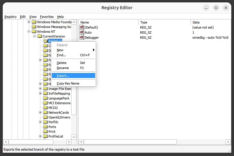
Task: Open the Help menu
Action: [60, 17]
